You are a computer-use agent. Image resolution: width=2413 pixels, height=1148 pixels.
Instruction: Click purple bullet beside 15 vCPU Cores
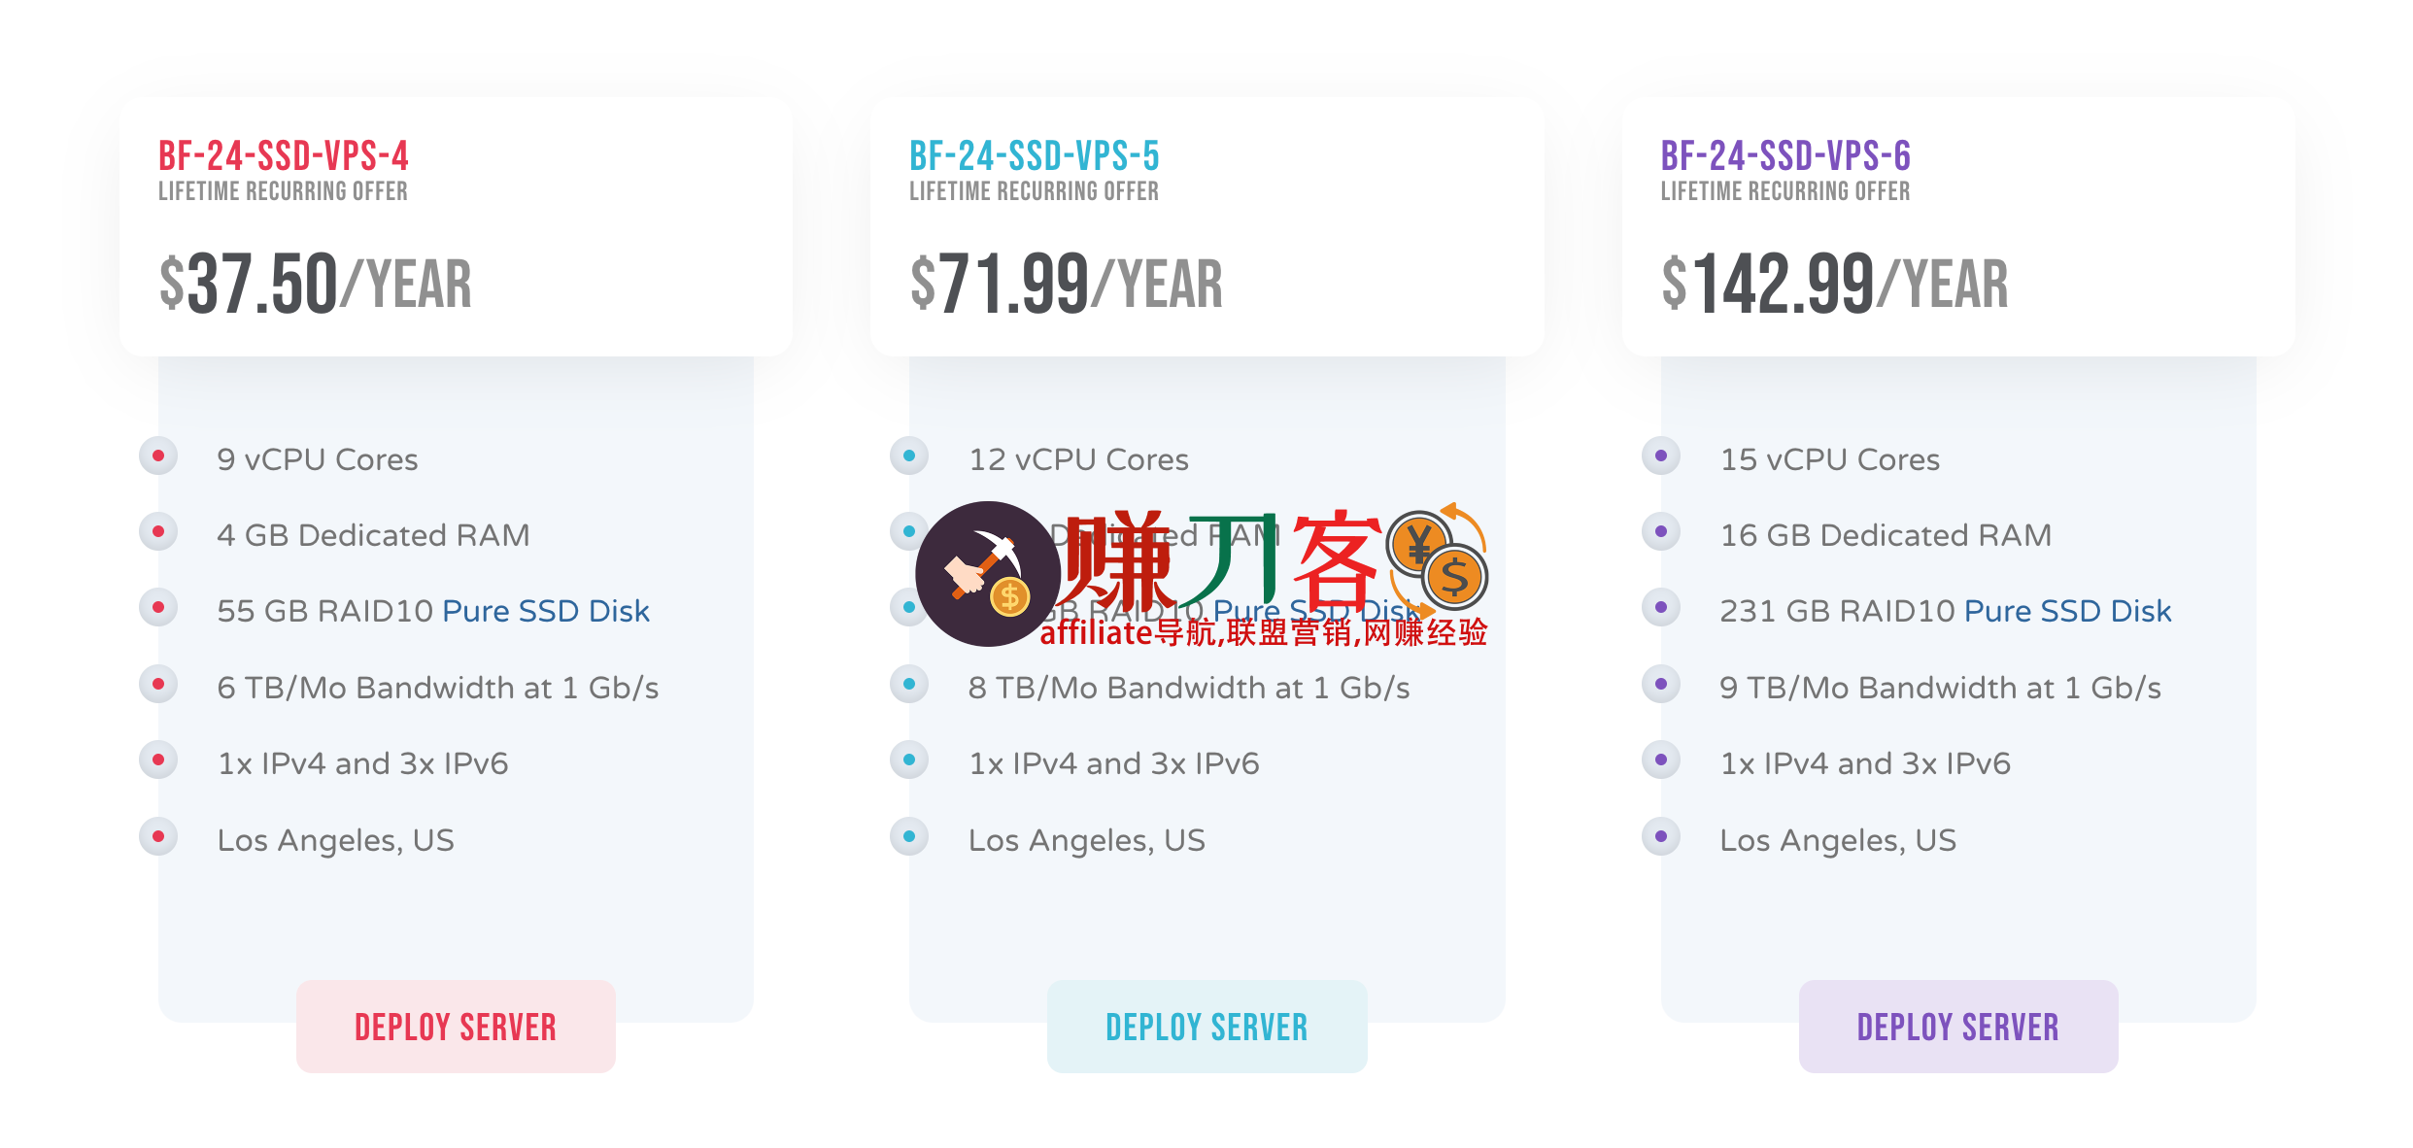point(1661,456)
